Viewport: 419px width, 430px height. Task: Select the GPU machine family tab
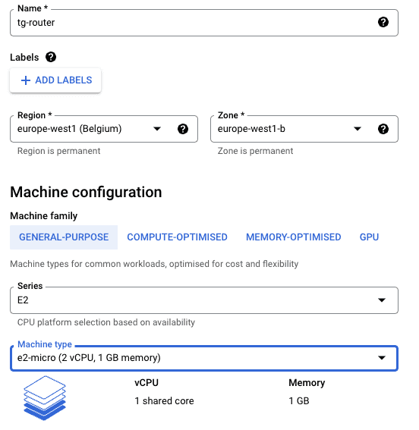point(369,237)
